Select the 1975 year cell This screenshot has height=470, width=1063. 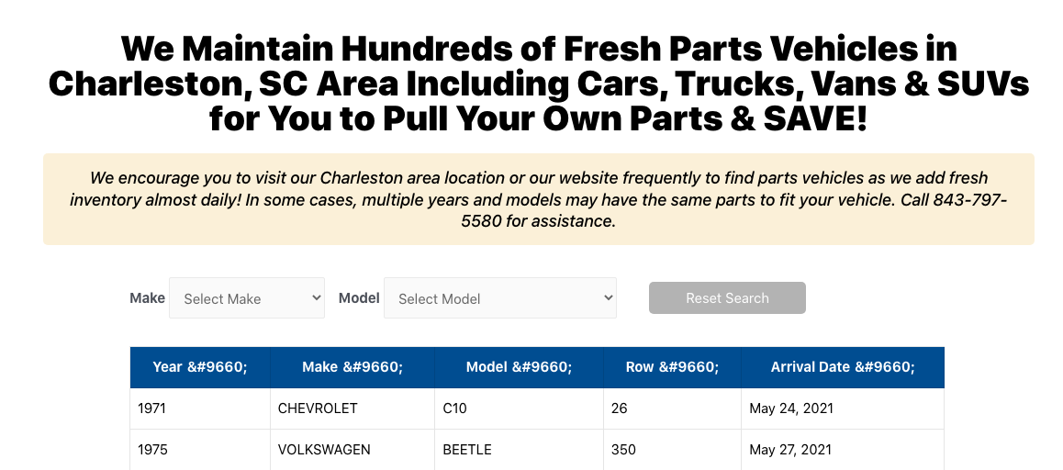point(200,450)
